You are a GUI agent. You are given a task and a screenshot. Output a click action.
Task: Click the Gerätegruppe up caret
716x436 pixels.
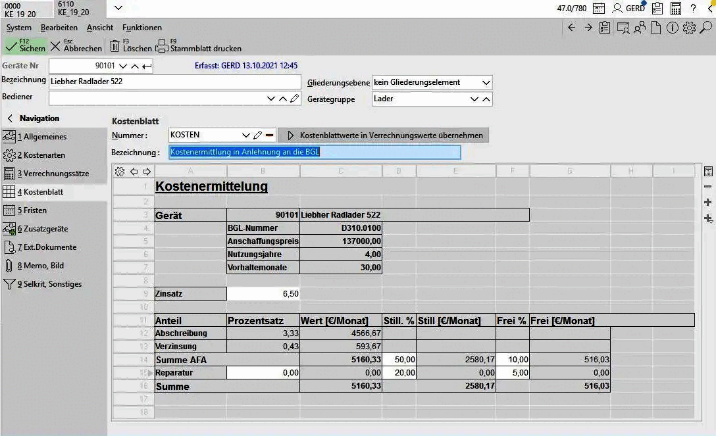pos(486,99)
